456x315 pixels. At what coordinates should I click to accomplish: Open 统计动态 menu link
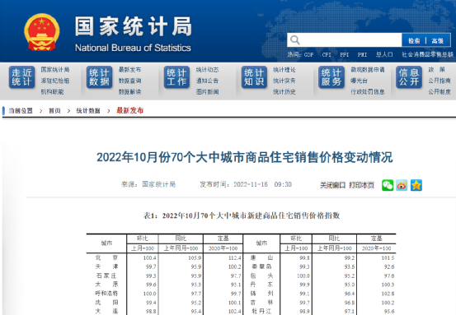(207, 70)
